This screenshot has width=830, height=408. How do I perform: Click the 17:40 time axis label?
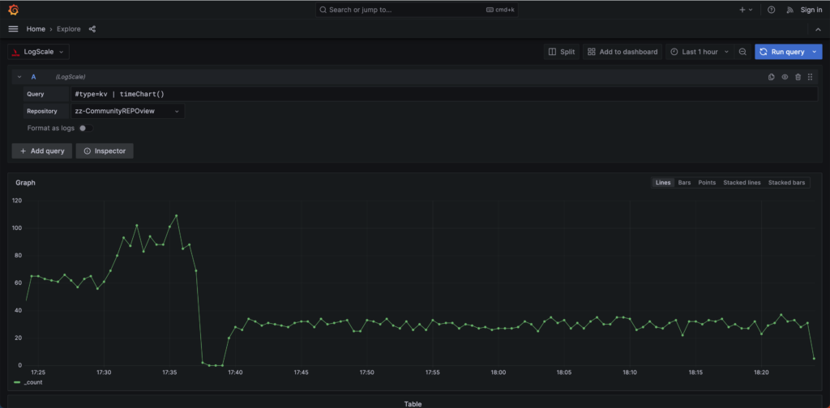point(235,372)
